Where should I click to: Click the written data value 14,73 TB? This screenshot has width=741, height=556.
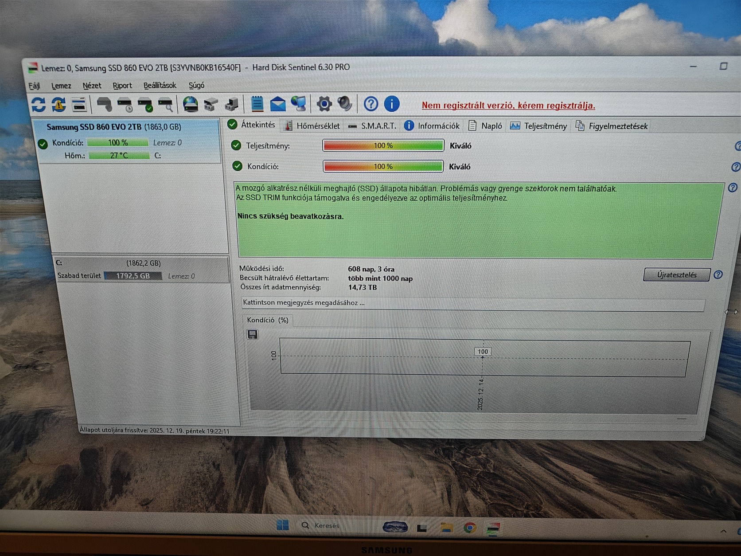[362, 287]
